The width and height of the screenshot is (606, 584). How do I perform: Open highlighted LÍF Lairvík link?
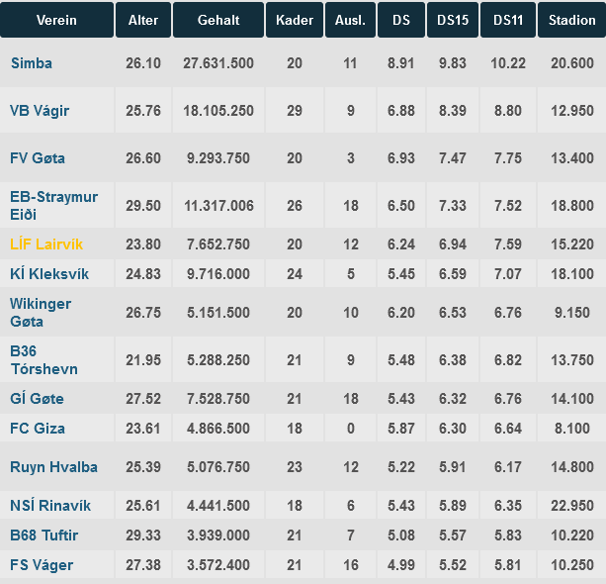46,244
